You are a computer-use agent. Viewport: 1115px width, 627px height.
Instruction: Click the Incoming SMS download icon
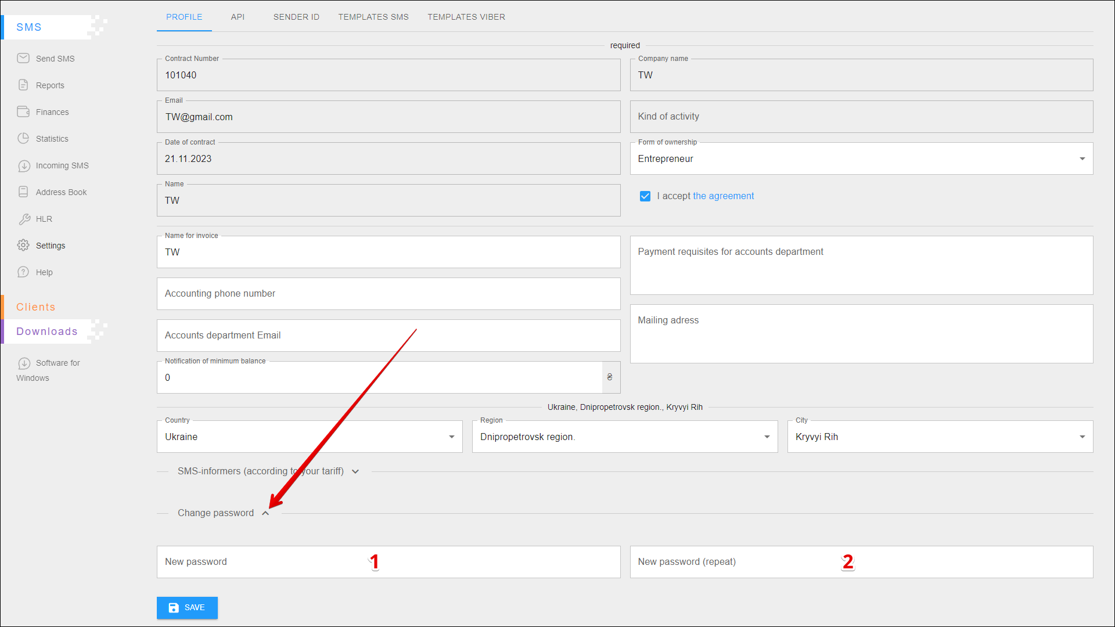tap(24, 165)
